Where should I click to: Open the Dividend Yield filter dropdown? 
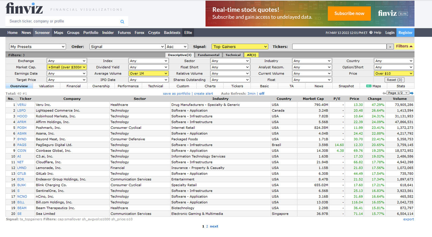click(148, 67)
